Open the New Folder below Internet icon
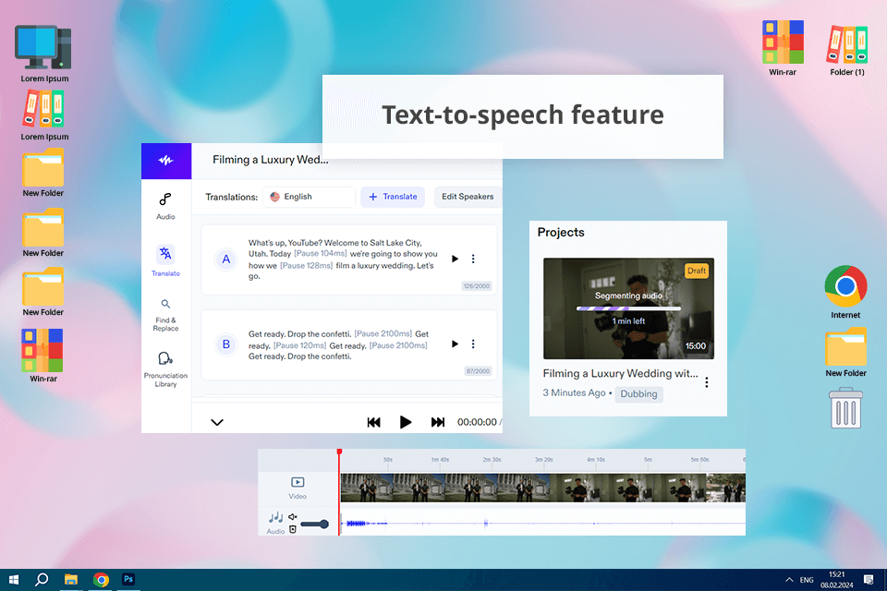The height and width of the screenshot is (591, 887). point(845,353)
